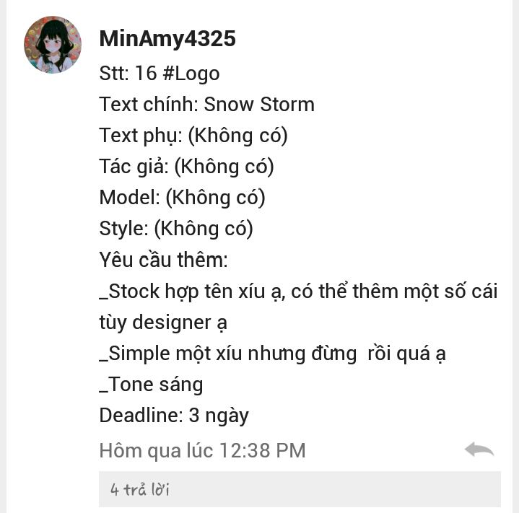Select the "Stt: 16" text
The width and height of the screenshot is (519, 513).
click(x=128, y=73)
